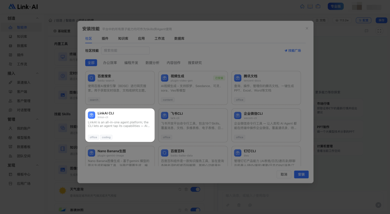Open the docs book icon in header

[310, 6]
